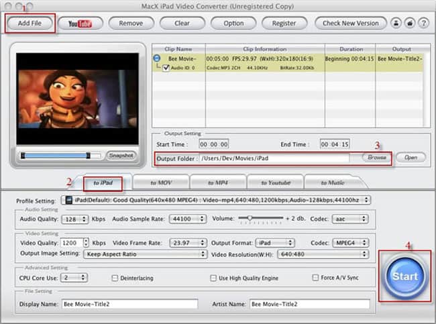Select the 'Bee Movie-' clip name cell

click(x=182, y=58)
